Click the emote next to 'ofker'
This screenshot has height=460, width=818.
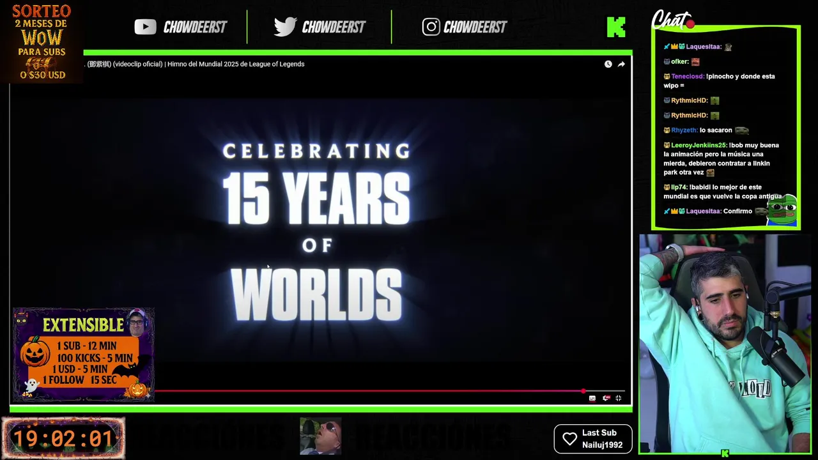[x=695, y=61]
